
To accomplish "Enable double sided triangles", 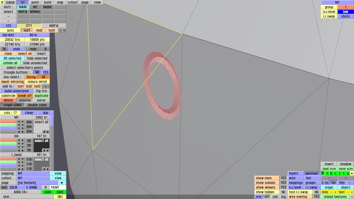I will coord(37,105).
